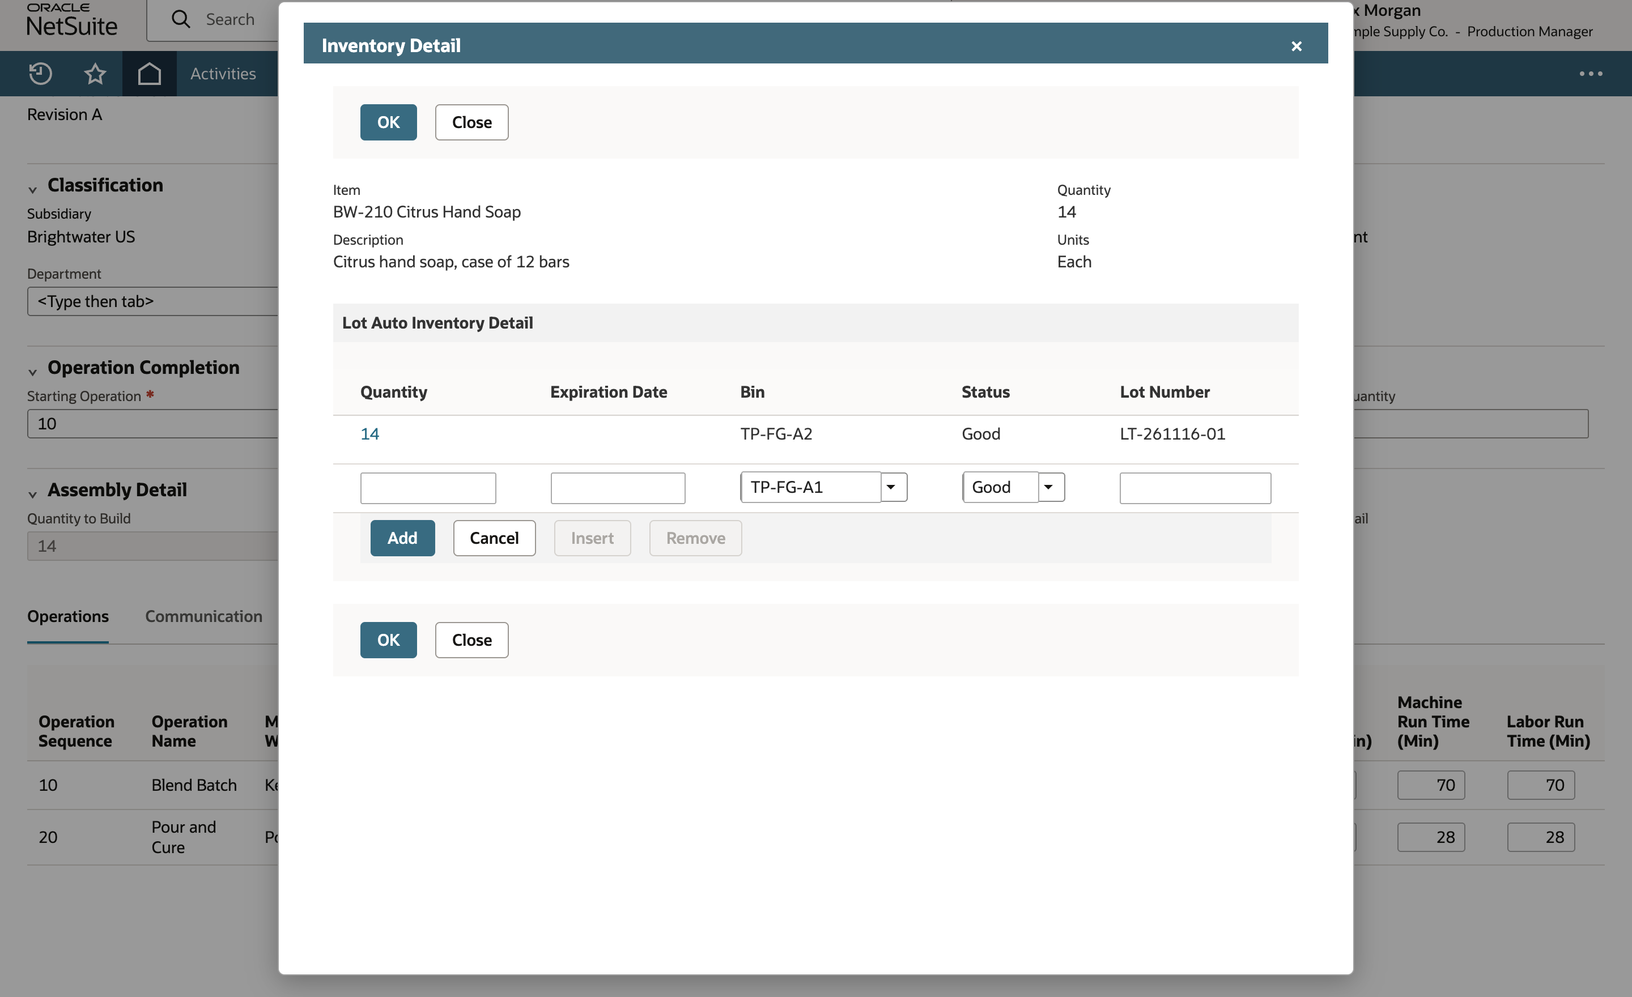
Task: Open the Shortcuts star icon
Action: click(x=95, y=74)
